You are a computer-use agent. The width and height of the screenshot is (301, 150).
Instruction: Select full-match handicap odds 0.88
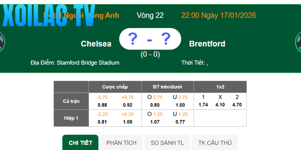pos(102,105)
